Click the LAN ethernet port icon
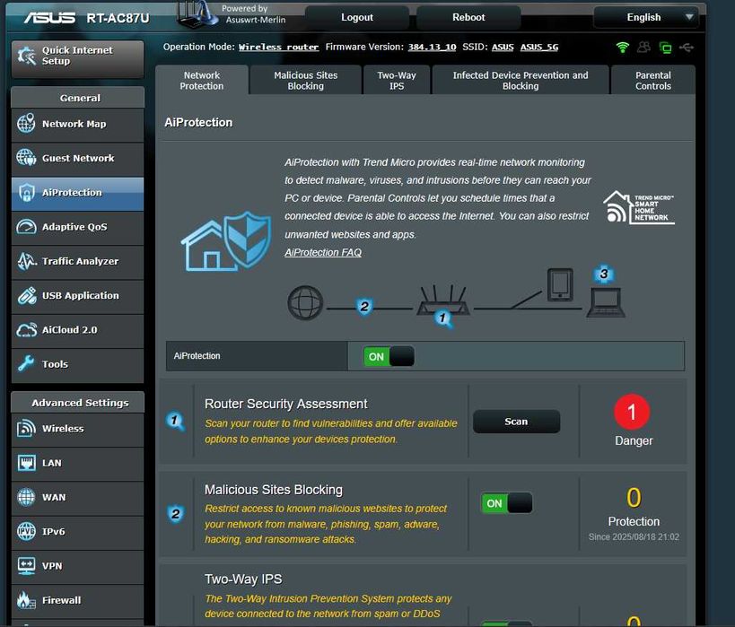The width and height of the screenshot is (735, 627). [x=26, y=463]
